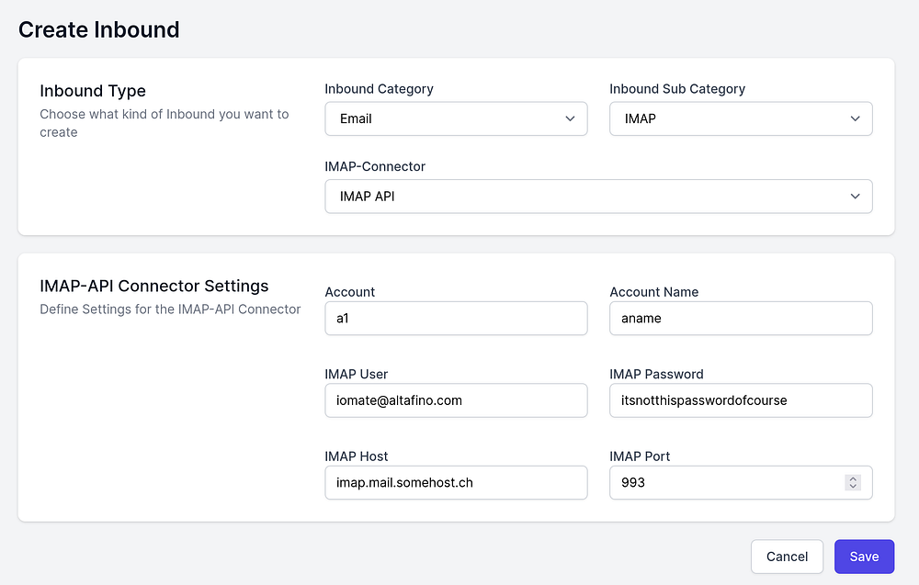Click the IMAP Port field showing 993
This screenshot has width=919, height=585.
pyautogui.click(x=726, y=482)
